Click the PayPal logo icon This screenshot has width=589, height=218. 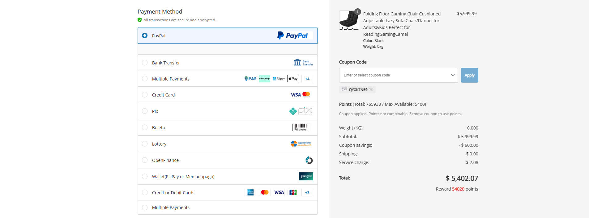pos(295,35)
